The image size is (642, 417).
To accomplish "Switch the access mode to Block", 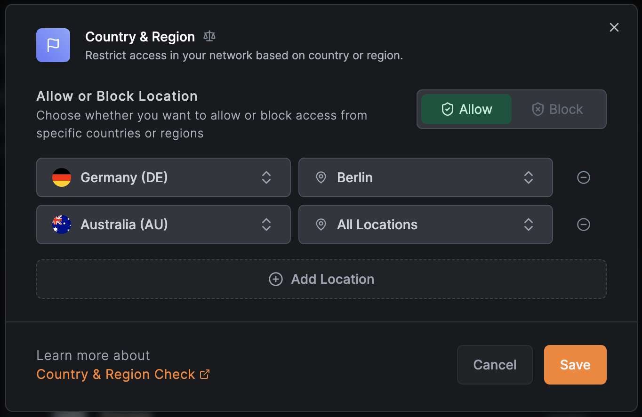I will 557,109.
